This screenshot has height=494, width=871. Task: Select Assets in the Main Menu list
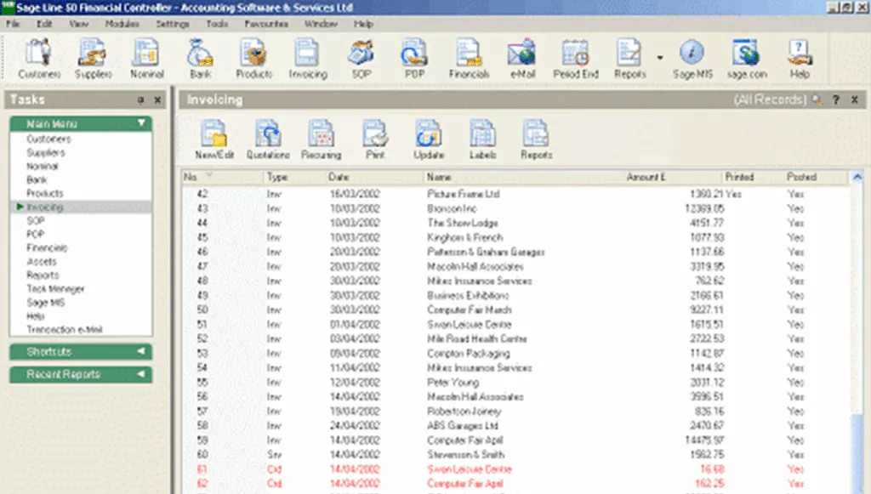pyautogui.click(x=42, y=261)
